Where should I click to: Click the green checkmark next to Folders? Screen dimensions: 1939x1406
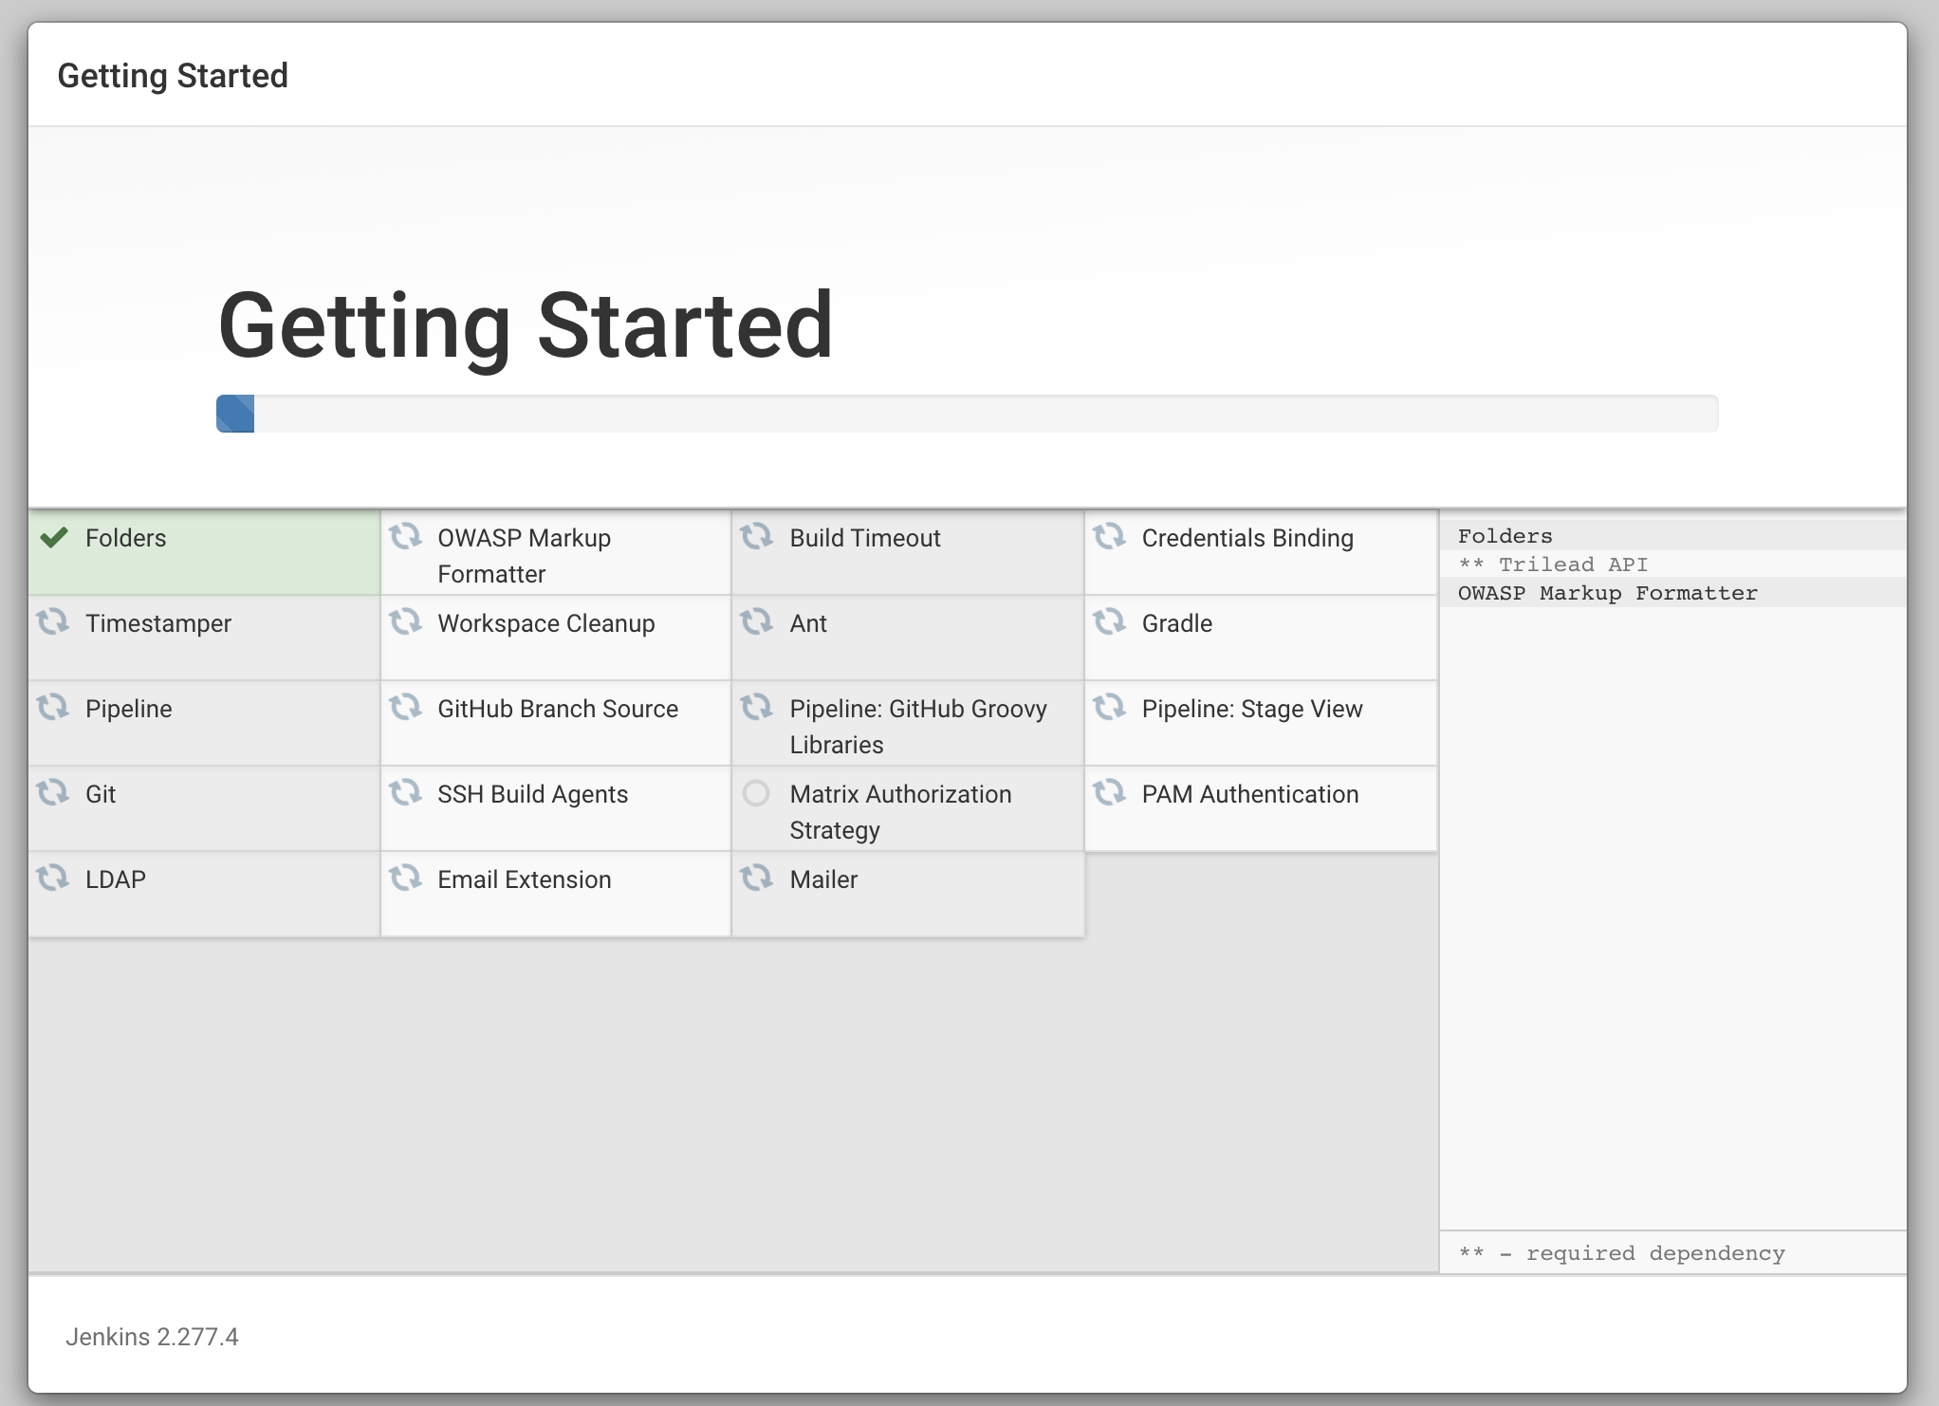pyautogui.click(x=54, y=538)
